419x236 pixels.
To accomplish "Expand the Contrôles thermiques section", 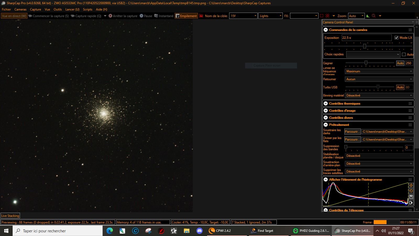I will coord(326,104).
